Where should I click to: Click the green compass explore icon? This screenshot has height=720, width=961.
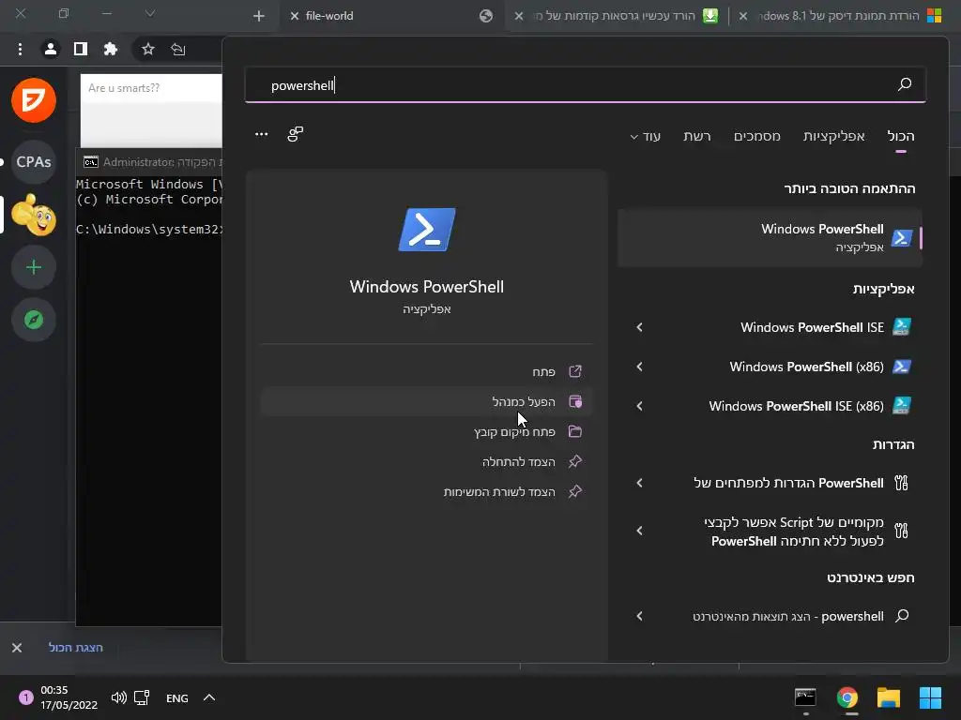point(34,320)
